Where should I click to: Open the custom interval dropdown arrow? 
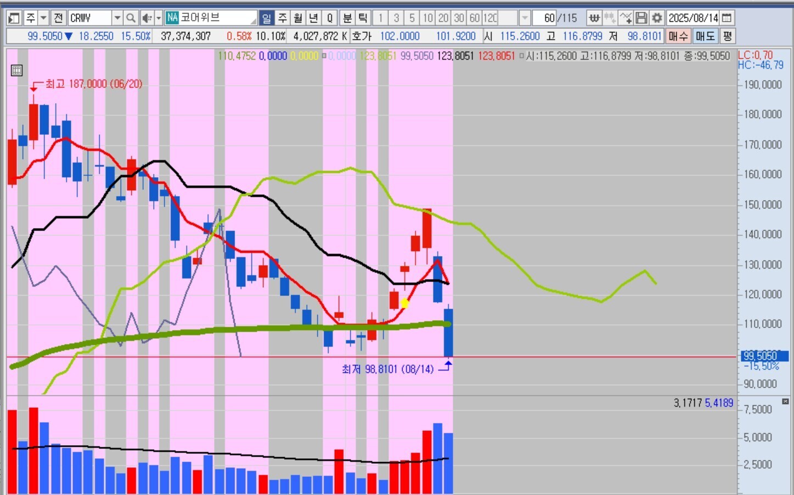tap(525, 18)
